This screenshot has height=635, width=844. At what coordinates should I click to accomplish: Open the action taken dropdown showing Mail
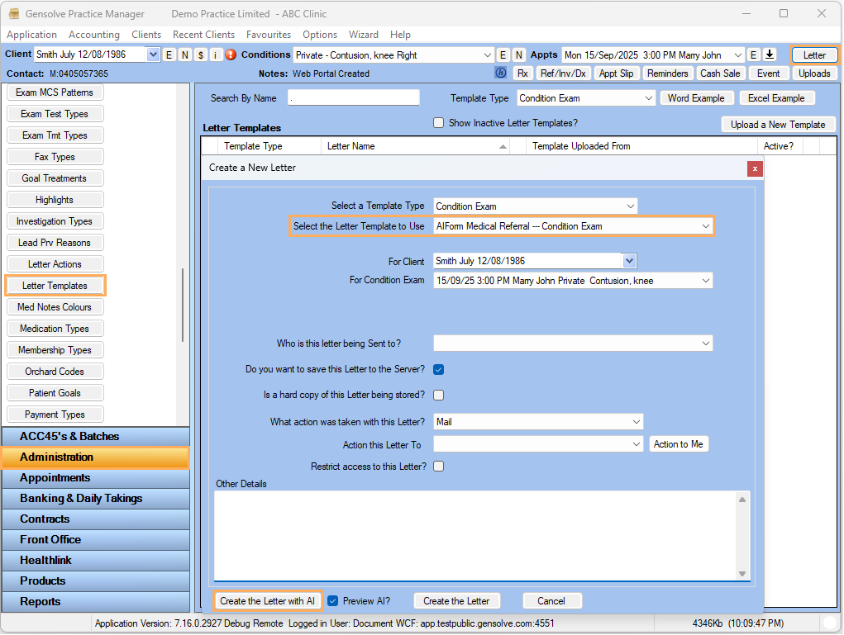pyautogui.click(x=636, y=422)
